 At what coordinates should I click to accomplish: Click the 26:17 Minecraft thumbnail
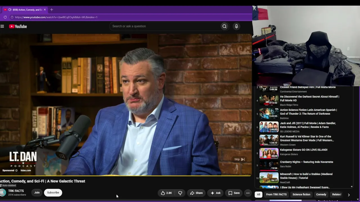(x=269, y=178)
